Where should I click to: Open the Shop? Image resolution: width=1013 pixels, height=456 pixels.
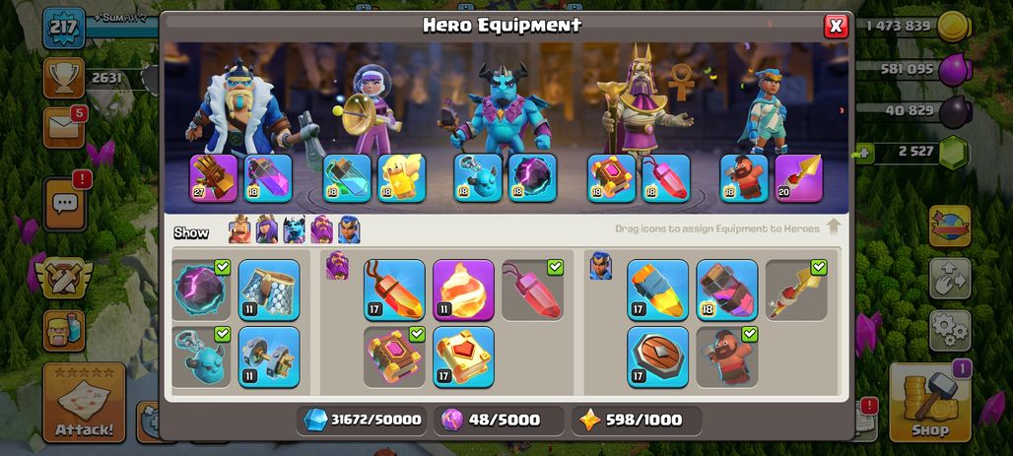point(930,403)
